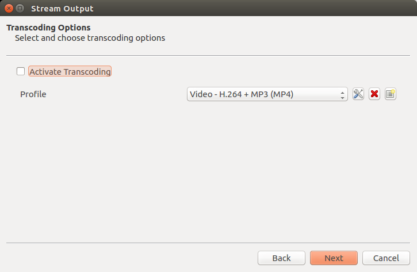Focus the title text 'Stream Output'
417x272 pixels.
click(x=62, y=9)
